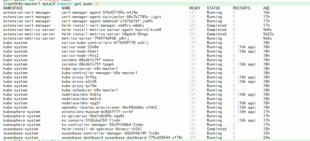Click pod name metrics-server-7969f4d968-jdhrj

[95, 38]
